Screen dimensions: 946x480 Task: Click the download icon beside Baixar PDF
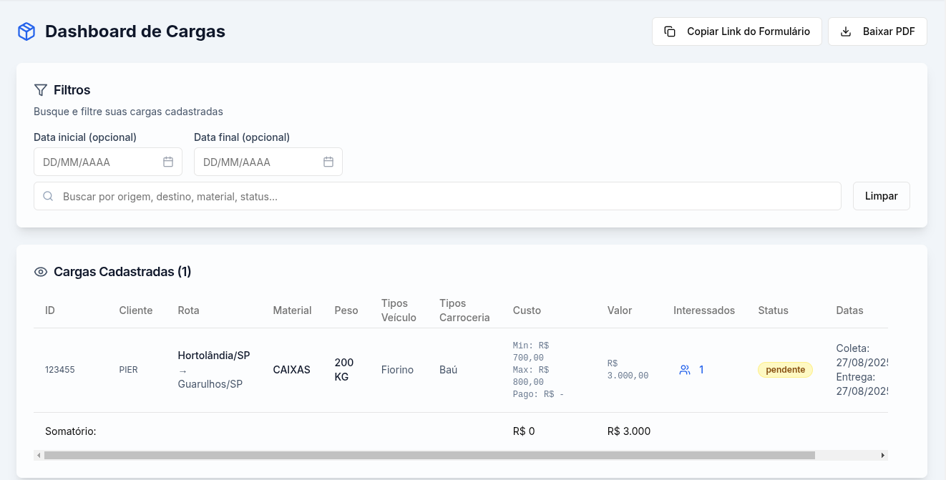point(846,31)
